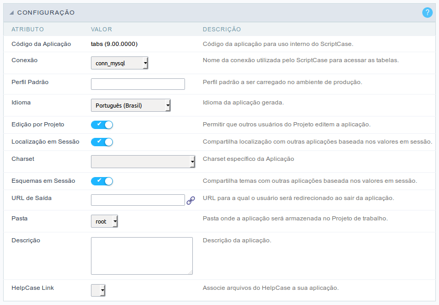Click the Perfil Padrão attribute label
The image size is (439, 305).
coord(30,82)
